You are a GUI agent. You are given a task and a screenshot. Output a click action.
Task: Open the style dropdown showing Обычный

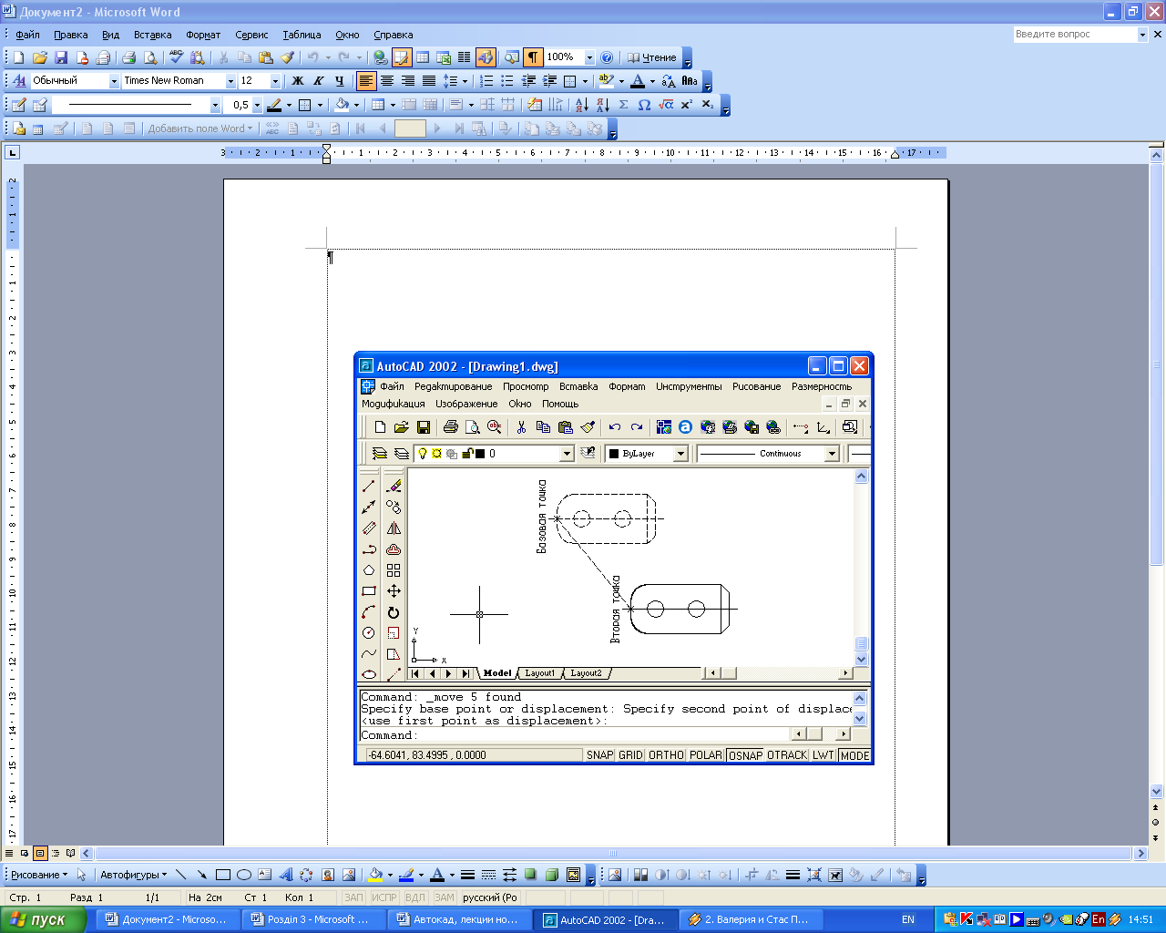115,81
